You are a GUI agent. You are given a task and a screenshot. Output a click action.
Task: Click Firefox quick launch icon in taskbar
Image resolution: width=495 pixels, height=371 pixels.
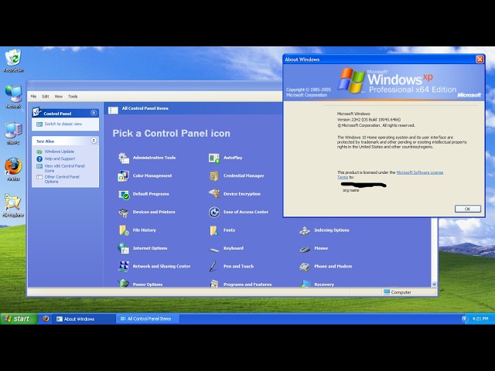46,318
